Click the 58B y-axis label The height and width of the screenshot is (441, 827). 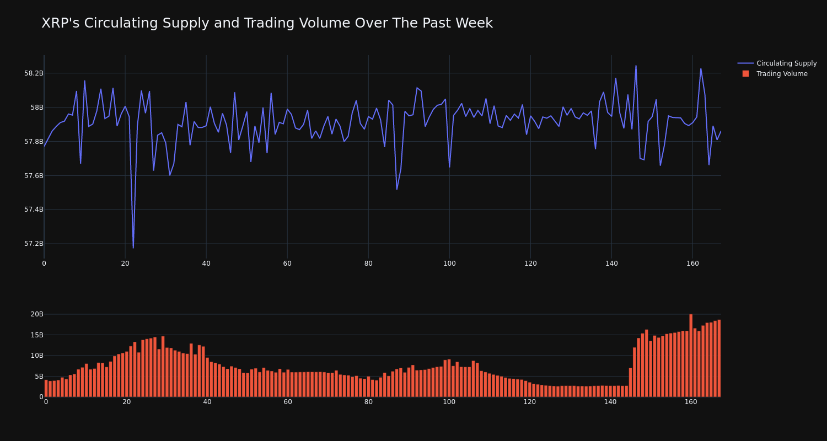pyautogui.click(x=36, y=107)
